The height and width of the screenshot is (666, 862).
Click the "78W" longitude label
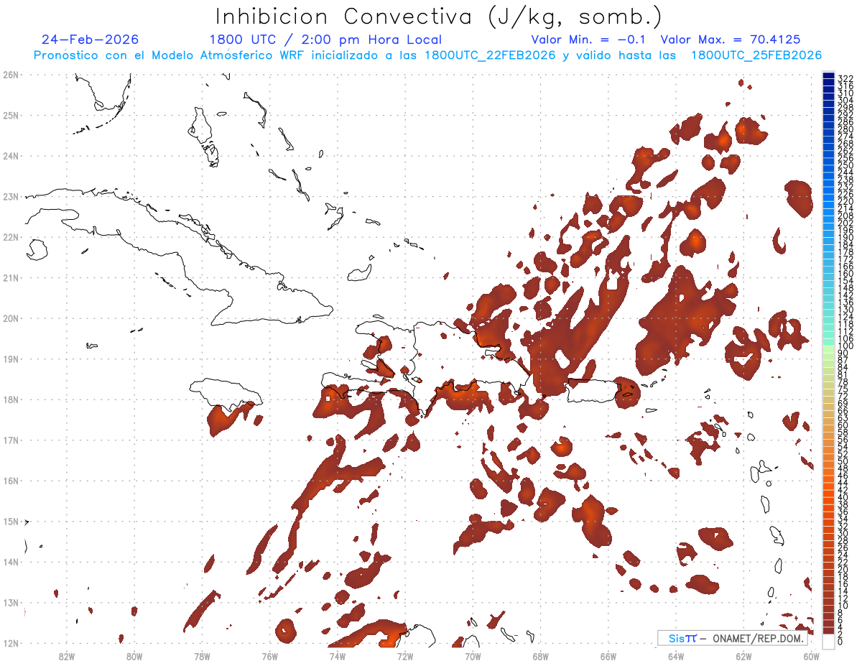click(202, 655)
